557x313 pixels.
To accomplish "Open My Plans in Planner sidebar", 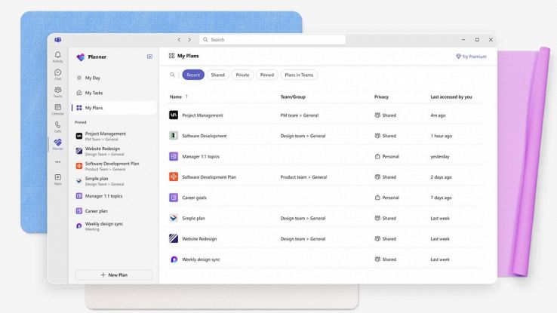I will (x=114, y=108).
